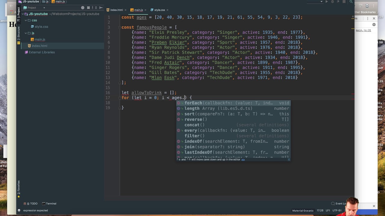
Task: Open the Terminal tool window
Action: [x=49, y=204]
